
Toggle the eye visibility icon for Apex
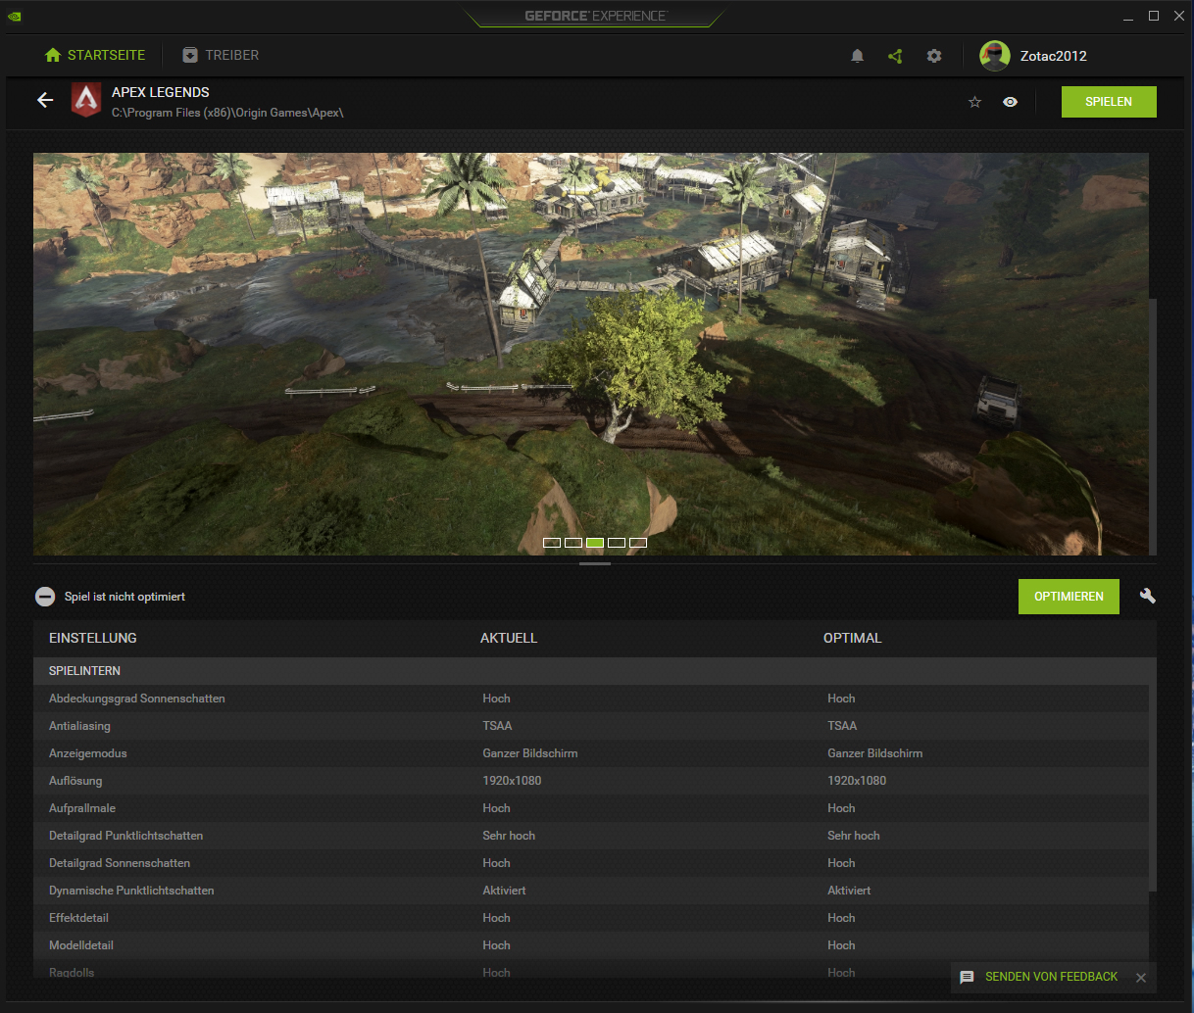coord(1011,102)
